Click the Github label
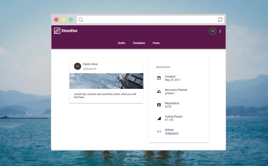 pos(169,130)
